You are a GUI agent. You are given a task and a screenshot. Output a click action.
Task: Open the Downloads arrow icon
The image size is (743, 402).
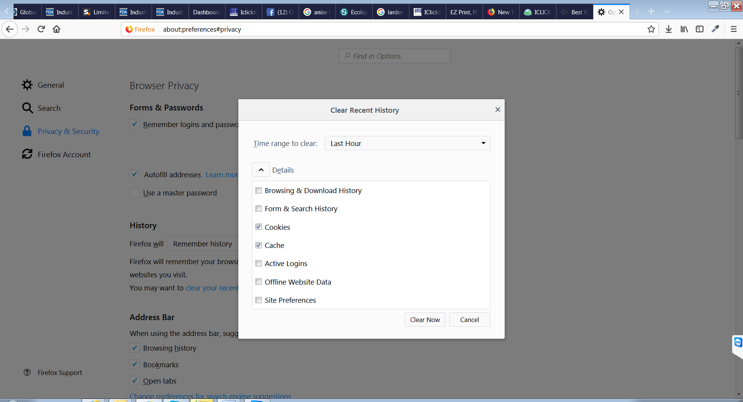point(668,29)
